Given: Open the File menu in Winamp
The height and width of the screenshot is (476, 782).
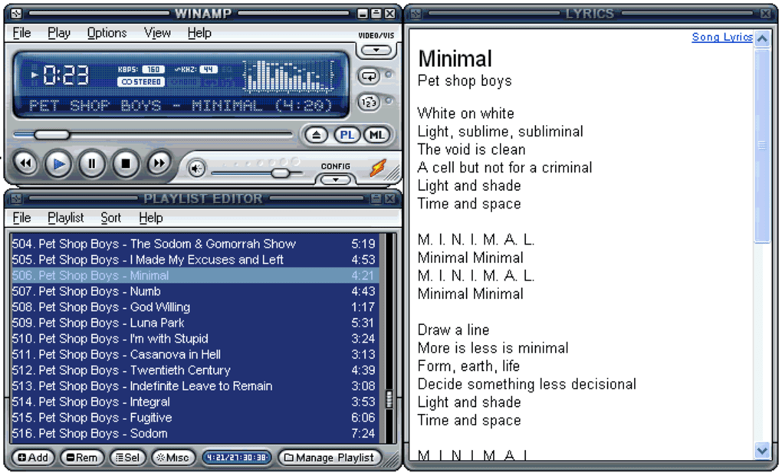Looking at the screenshot, I should coord(21,33).
